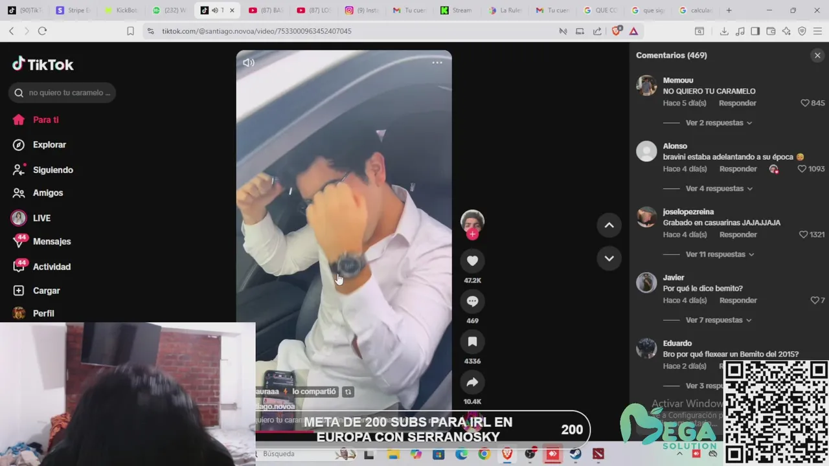
Task: Open Memouu's profile avatar
Action: [x=646, y=85]
